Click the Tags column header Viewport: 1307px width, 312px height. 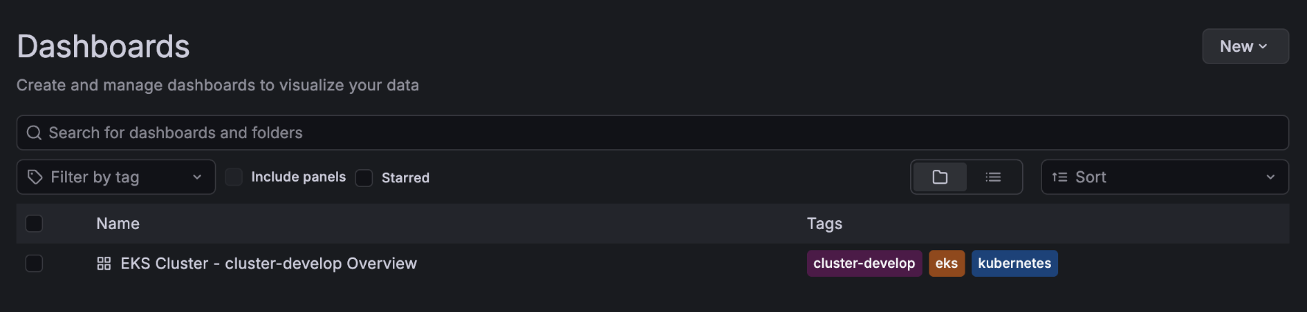(x=824, y=224)
